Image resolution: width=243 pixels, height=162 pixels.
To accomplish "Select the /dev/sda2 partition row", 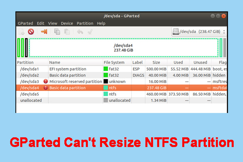I will tap(122, 75).
